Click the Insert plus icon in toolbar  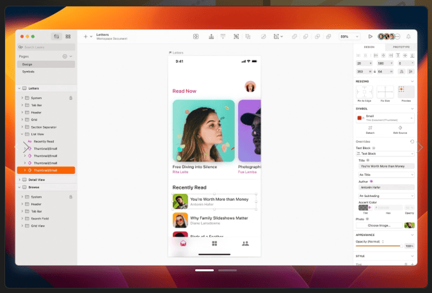point(85,36)
